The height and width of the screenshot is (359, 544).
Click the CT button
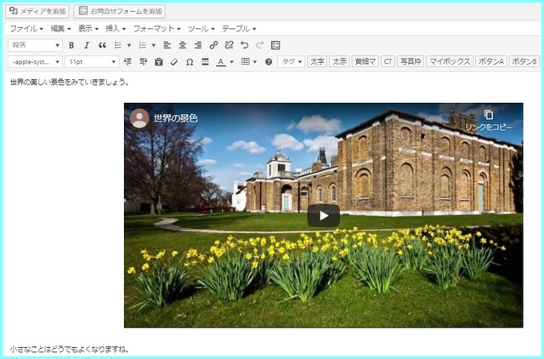click(388, 62)
